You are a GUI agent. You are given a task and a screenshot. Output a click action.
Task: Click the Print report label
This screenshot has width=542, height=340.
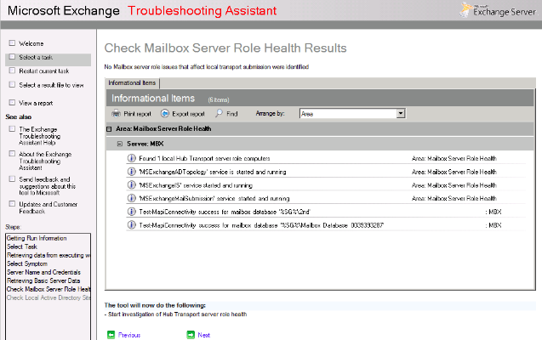pyautogui.click(x=137, y=114)
